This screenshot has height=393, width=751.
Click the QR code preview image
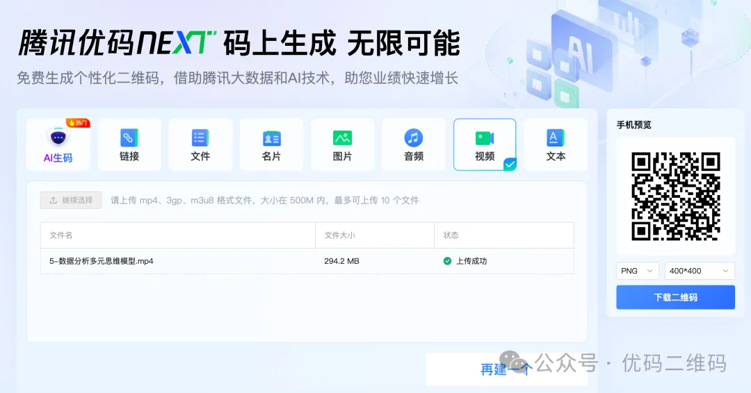675,196
